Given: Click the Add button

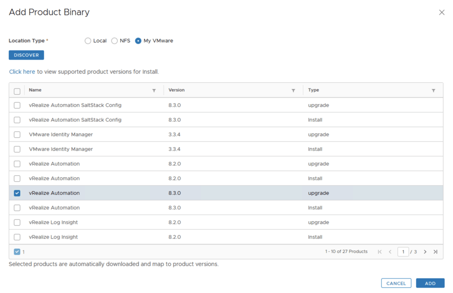Looking at the screenshot, I should click(x=430, y=283).
